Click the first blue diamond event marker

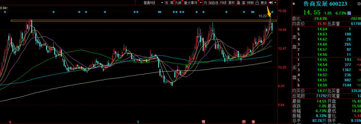(x=5, y=12)
